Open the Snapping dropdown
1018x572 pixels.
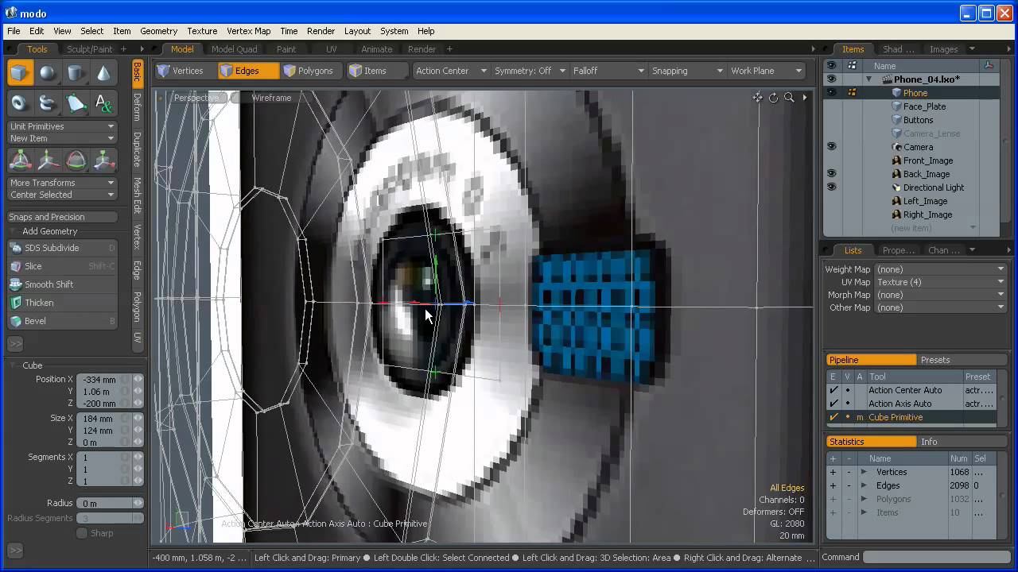[x=687, y=71]
